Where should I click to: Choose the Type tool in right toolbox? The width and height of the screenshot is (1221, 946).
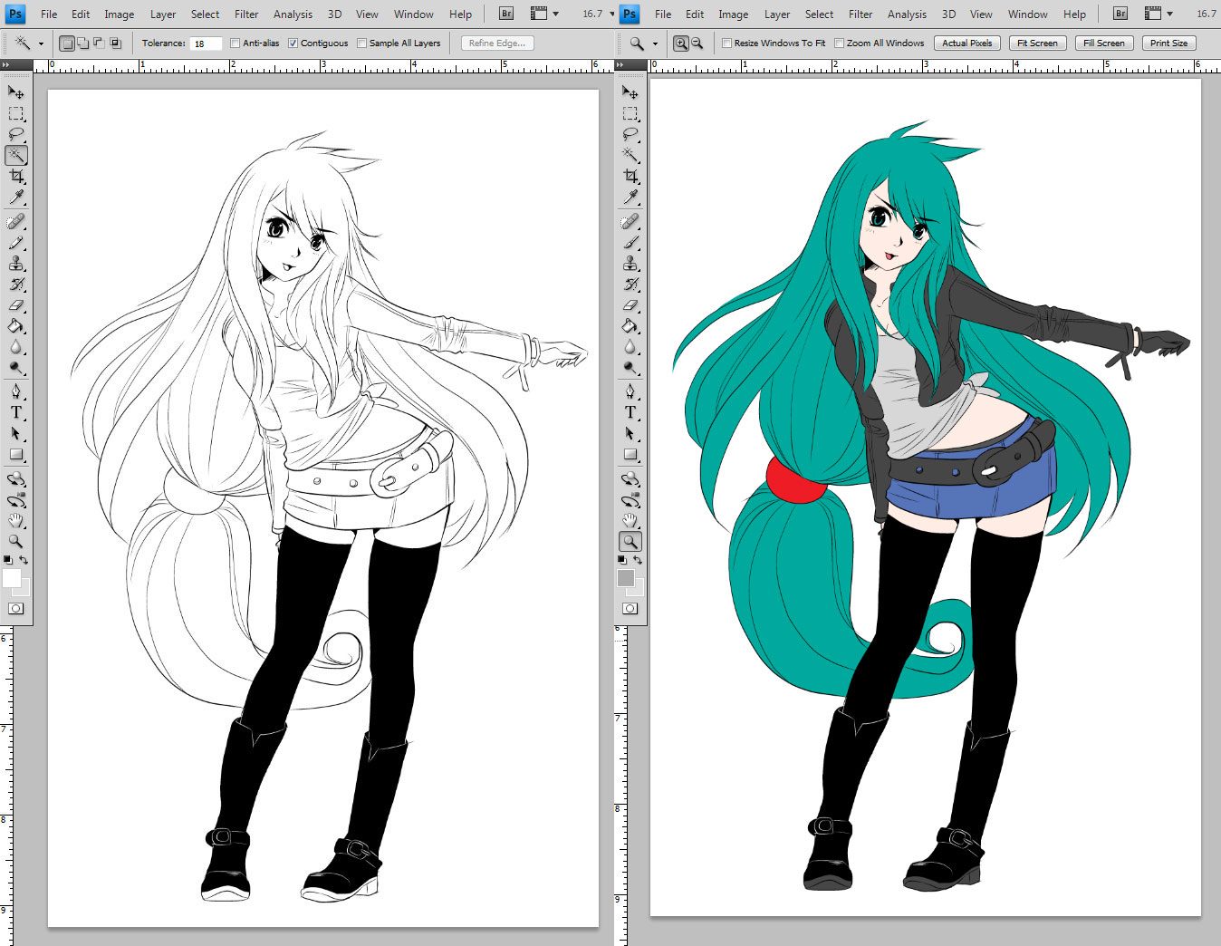(x=630, y=412)
